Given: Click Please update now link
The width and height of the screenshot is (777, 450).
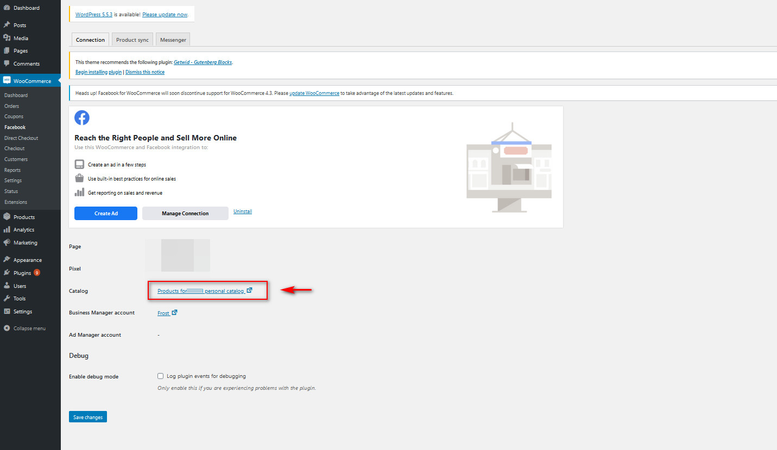Looking at the screenshot, I should pos(165,15).
